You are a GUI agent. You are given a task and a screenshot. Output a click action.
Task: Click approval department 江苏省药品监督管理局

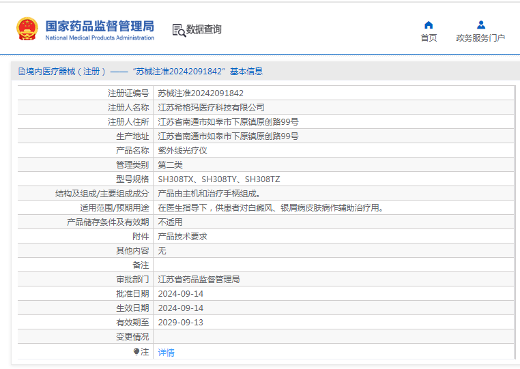click(x=199, y=280)
